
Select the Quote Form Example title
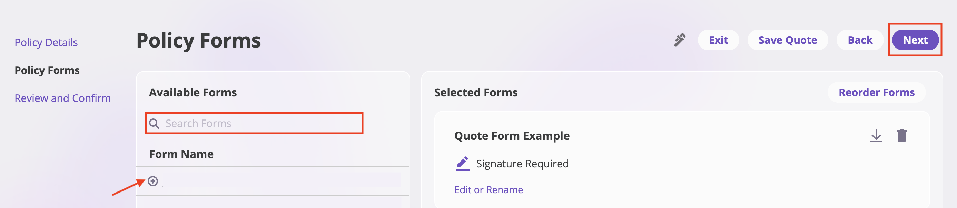tap(512, 136)
